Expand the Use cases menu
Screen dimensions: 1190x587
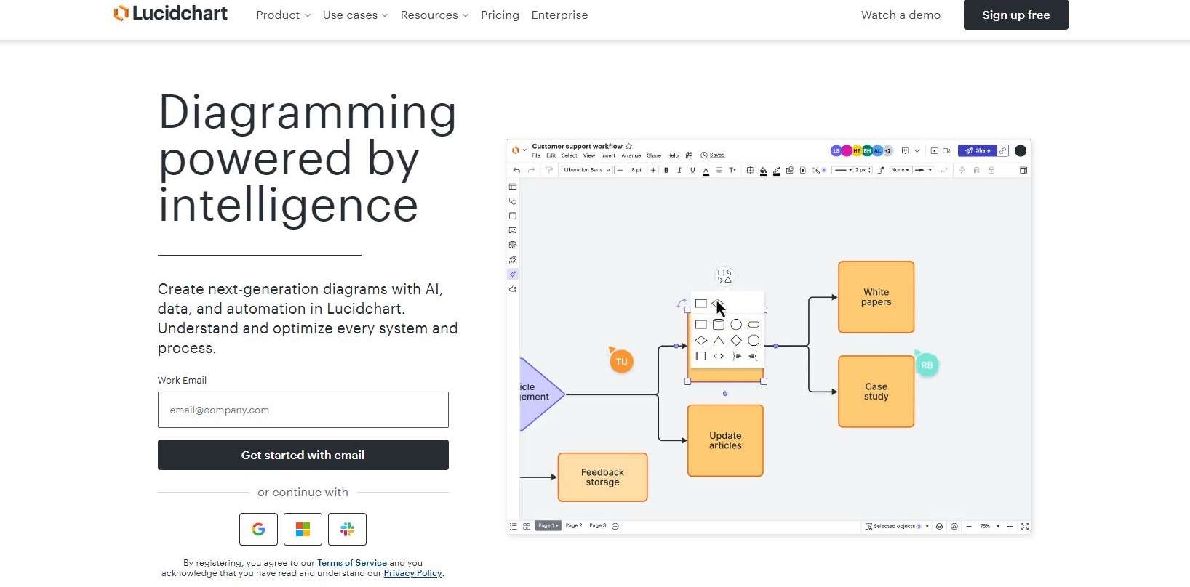pyautogui.click(x=355, y=15)
